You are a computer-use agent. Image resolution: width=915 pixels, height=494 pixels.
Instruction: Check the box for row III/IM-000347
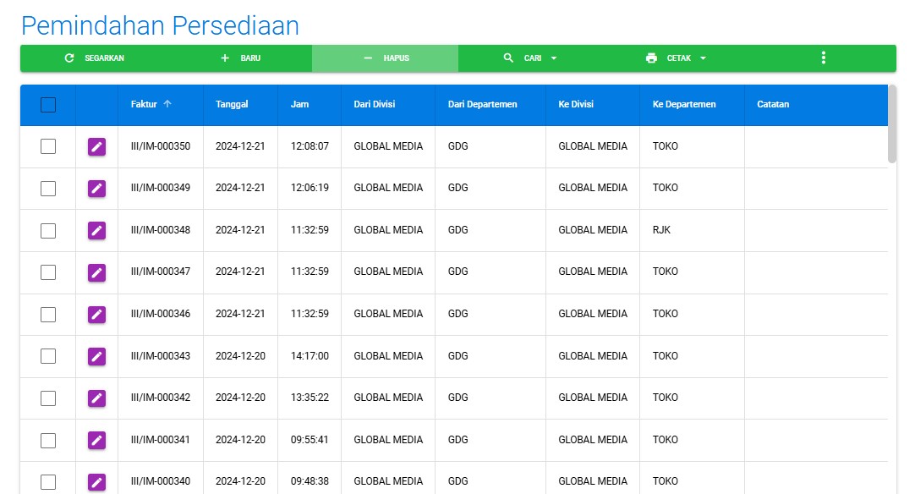48,272
